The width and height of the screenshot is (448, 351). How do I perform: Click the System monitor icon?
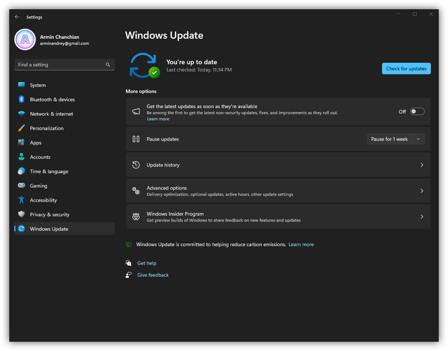(x=21, y=85)
